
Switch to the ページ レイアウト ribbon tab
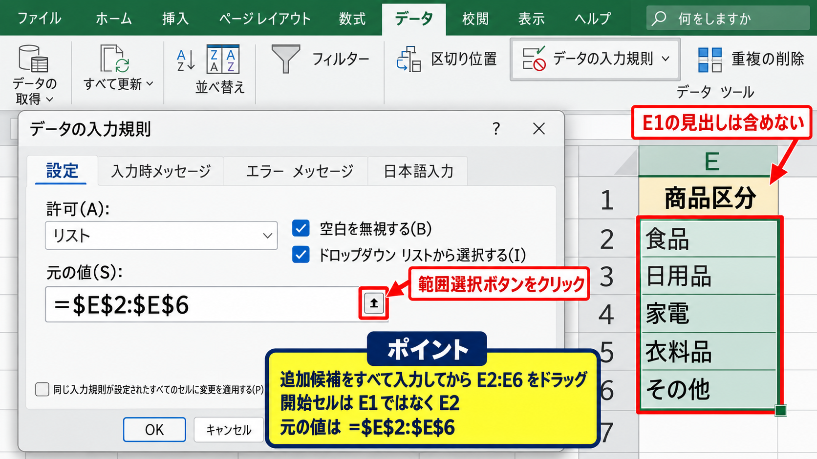point(265,19)
